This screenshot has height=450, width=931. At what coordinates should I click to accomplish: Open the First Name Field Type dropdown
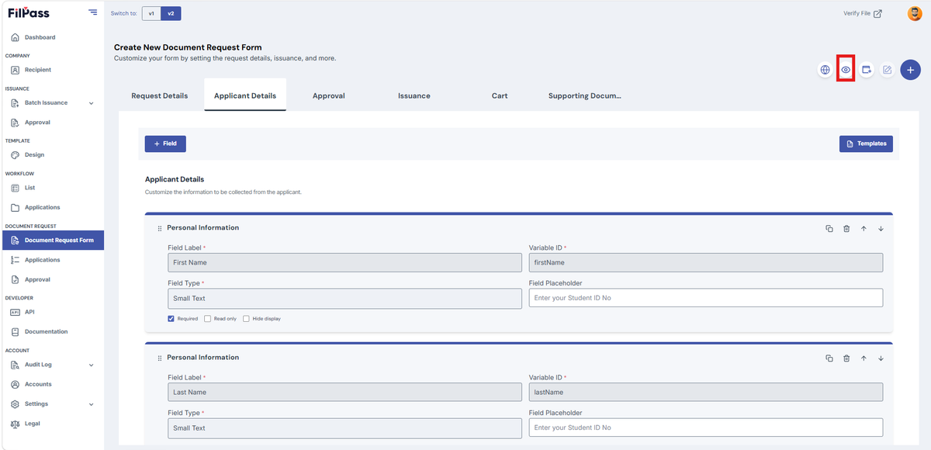point(344,298)
